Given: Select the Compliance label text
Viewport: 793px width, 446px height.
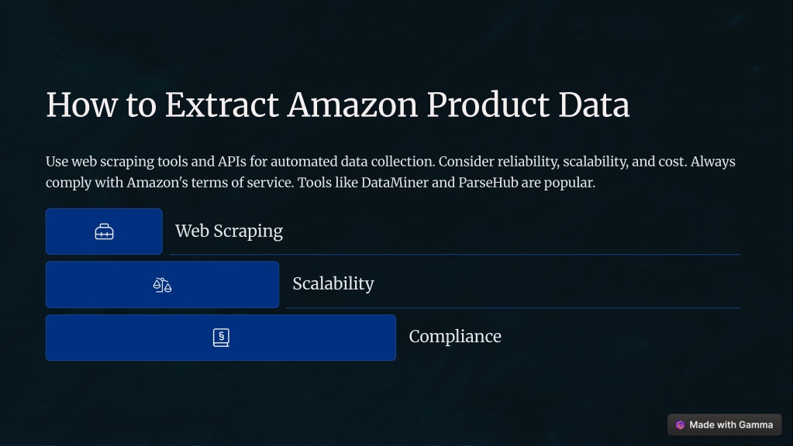Looking at the screenshot, I should (x=455, y=337).
